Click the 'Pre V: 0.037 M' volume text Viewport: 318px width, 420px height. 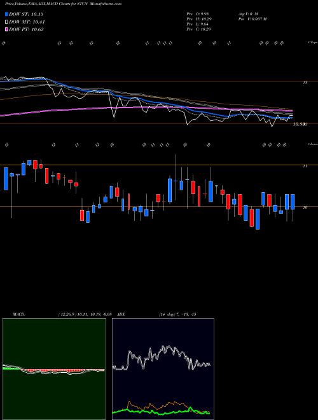(252, 19)
